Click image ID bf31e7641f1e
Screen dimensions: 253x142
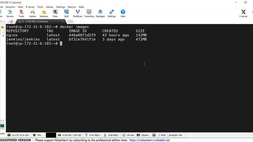[x=82, y=39]
